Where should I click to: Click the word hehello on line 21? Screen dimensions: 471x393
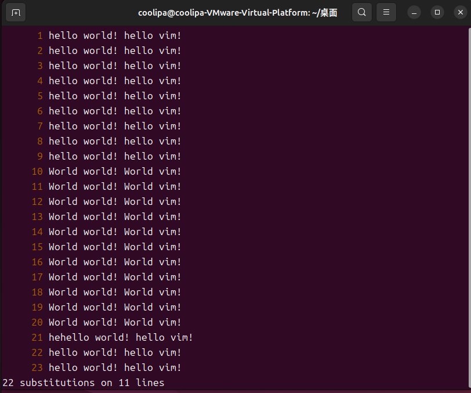point(69,337)
